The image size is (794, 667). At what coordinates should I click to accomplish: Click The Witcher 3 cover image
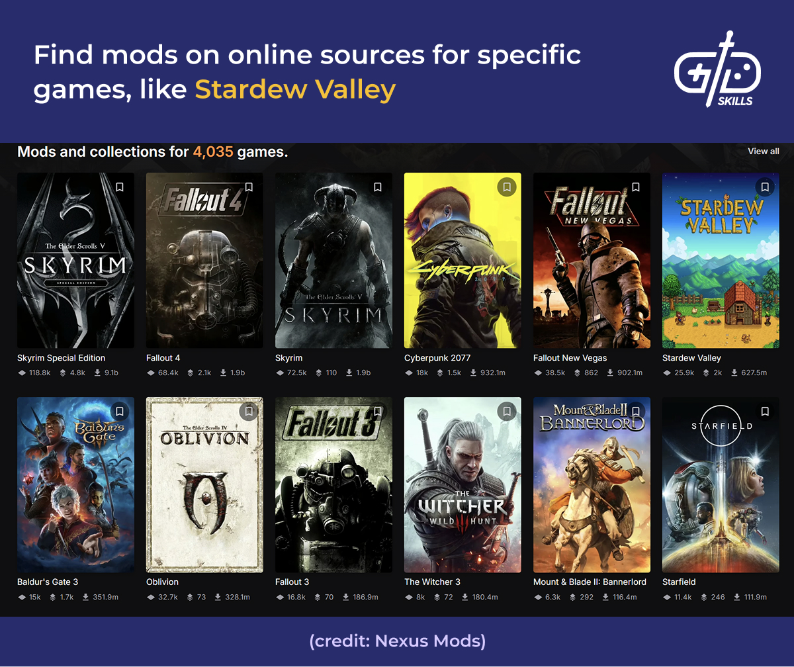tap(463, 484)
